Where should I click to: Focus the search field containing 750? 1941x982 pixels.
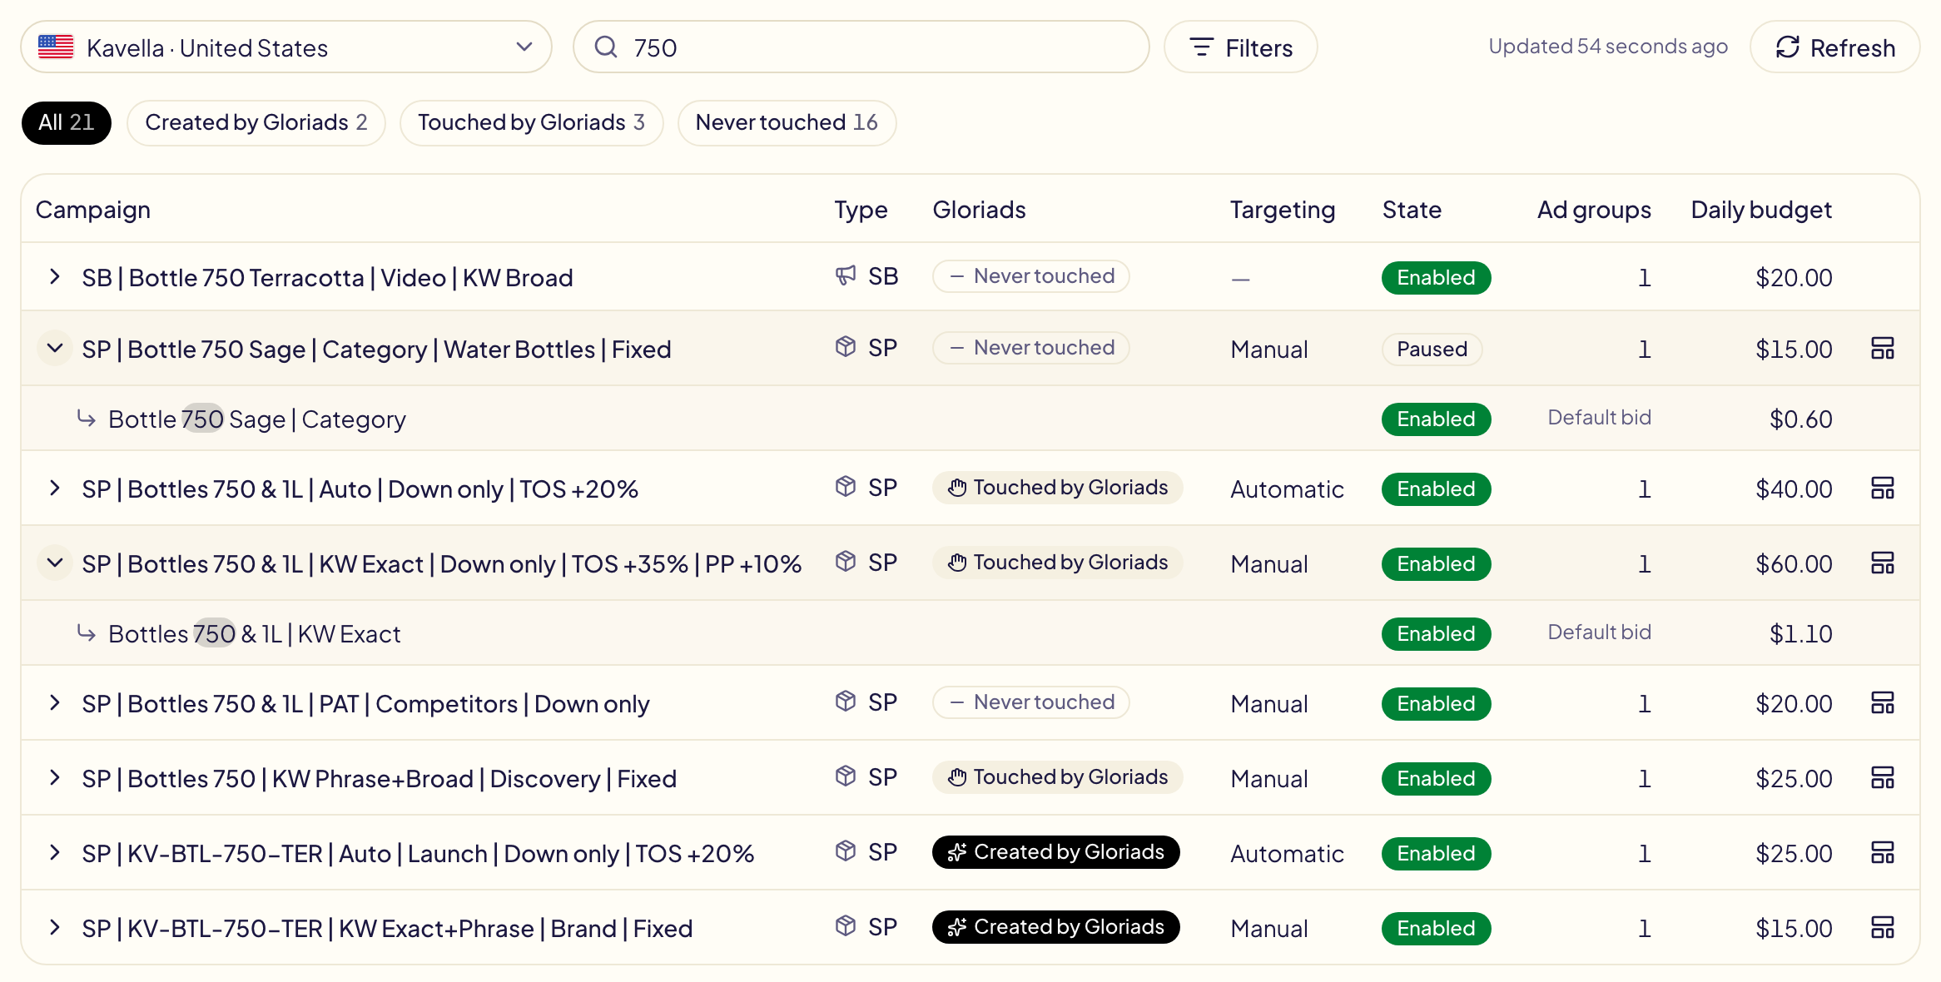click(861, 47)
